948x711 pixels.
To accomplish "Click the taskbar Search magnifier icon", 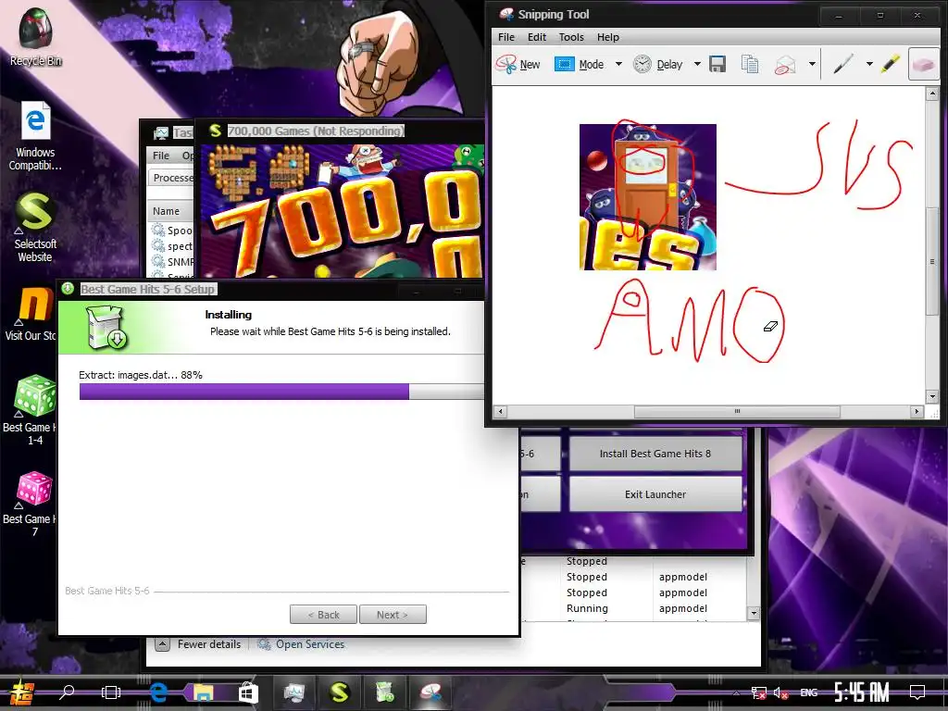I will pyautogui.click(x=67, y=692).
